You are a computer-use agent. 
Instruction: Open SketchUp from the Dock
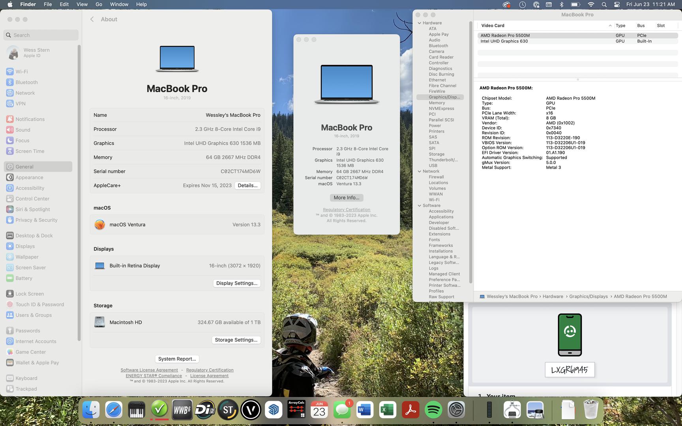pyautogui.click(x=274, y=410)
